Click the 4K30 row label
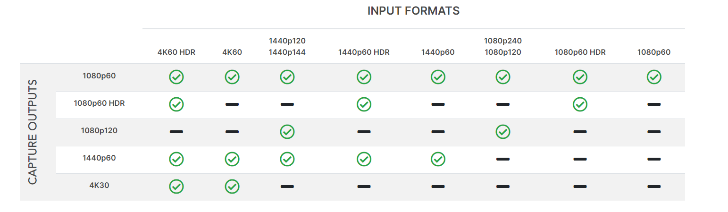The image size is (728, 212). coord(99,185)
